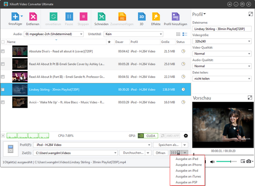
Task: Open settings gear next to AMD APP
Action: 186,136
